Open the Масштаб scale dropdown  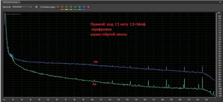[22, 7]
